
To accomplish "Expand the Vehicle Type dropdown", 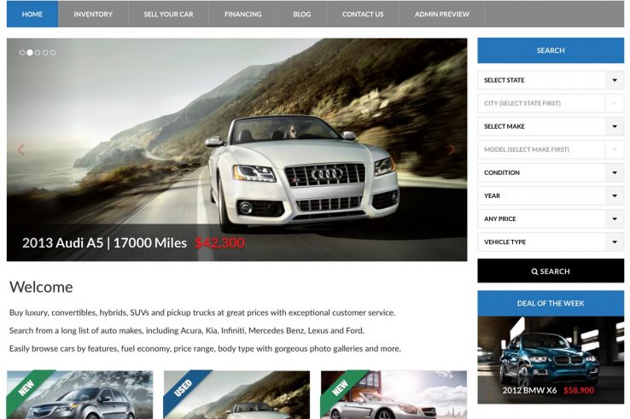I will pyautogui.click(x=551, y=242).
